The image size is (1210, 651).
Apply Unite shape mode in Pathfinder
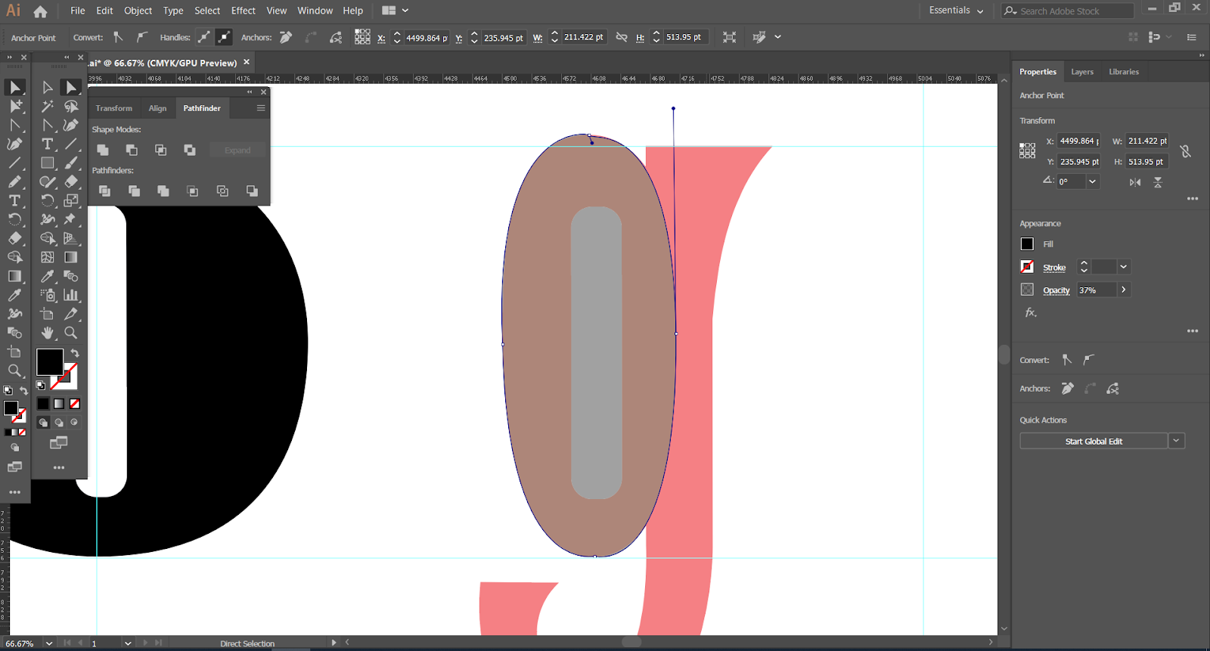(x=103, y=150)
